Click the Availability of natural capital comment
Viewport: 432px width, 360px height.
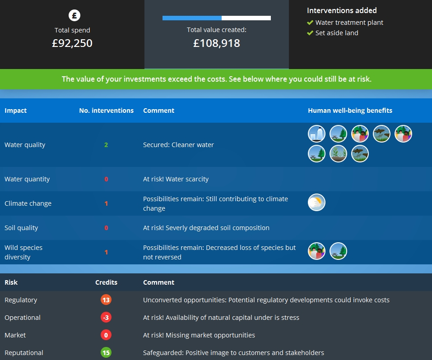(221, 318)
